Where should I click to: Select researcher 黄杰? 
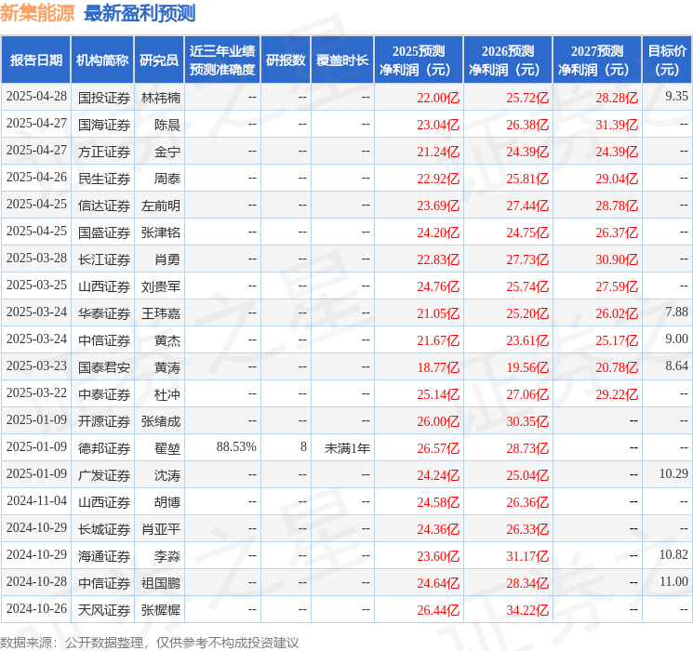tap(167, 340)
